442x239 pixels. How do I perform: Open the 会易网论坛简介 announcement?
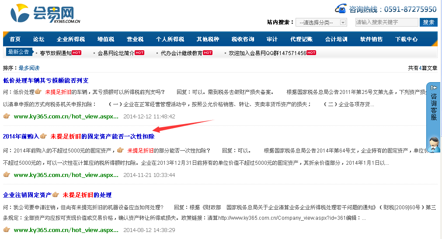pyautogui.click(x=115, y=53)
